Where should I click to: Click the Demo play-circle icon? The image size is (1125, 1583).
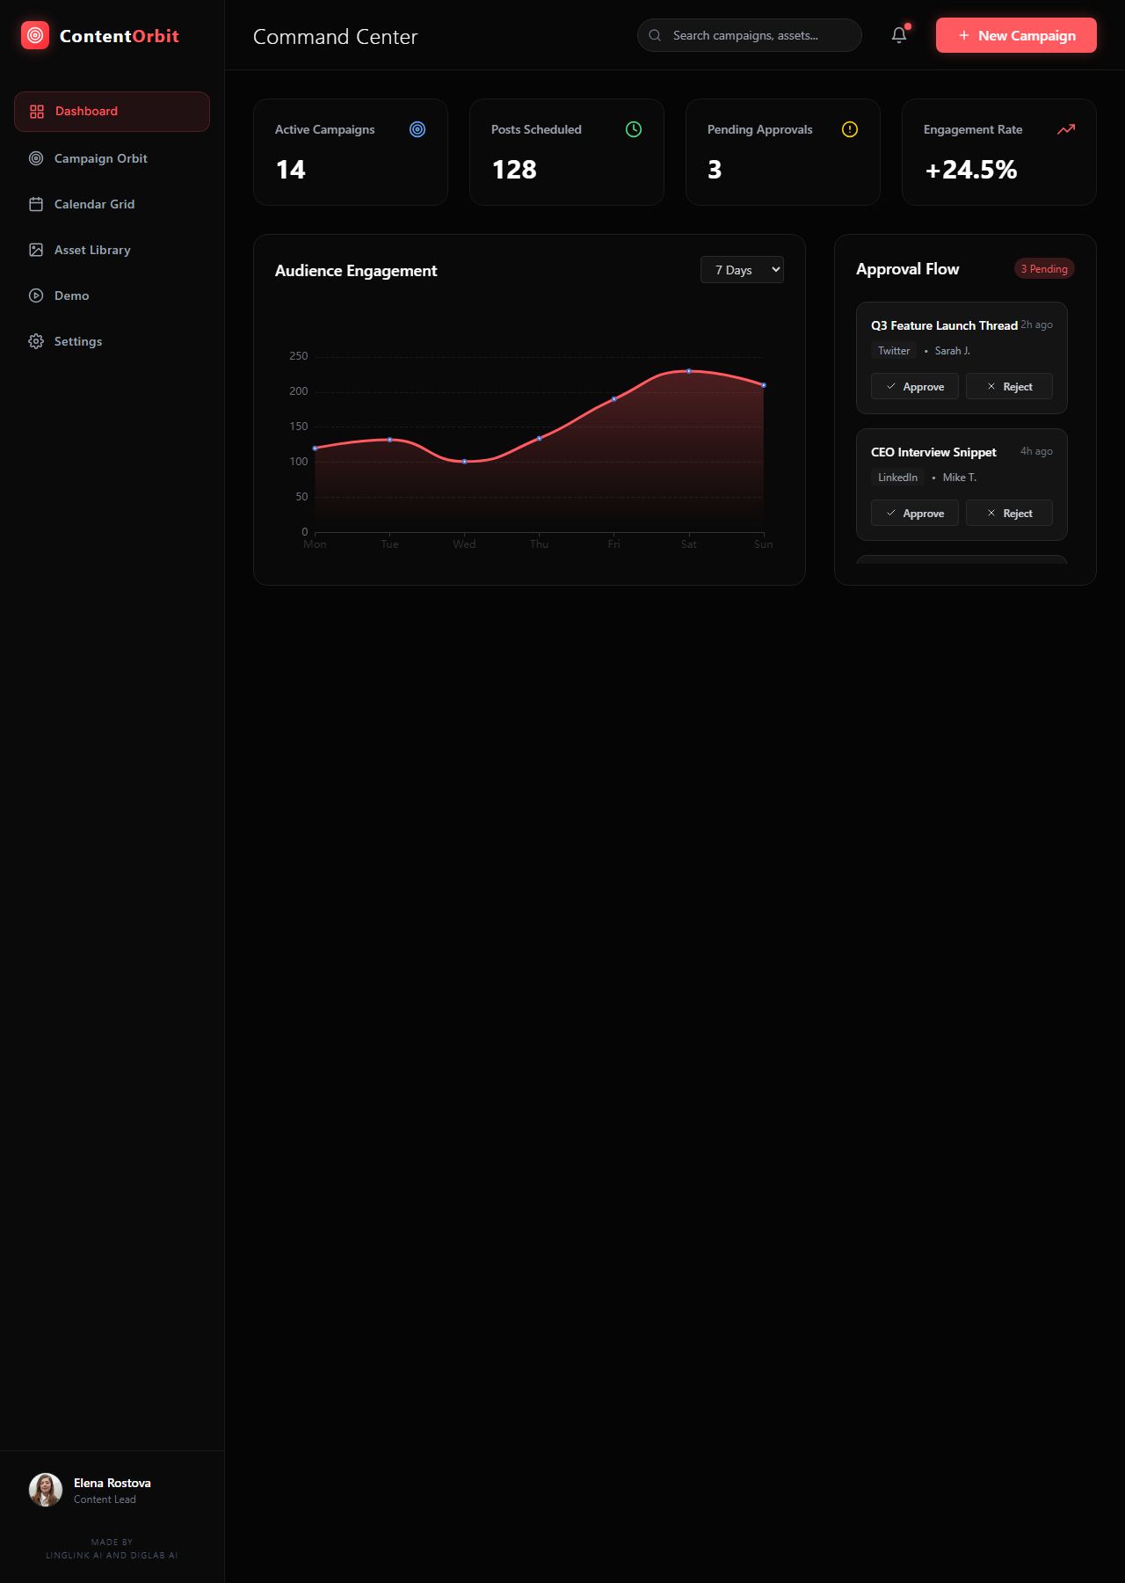click(x=36, y=295)
